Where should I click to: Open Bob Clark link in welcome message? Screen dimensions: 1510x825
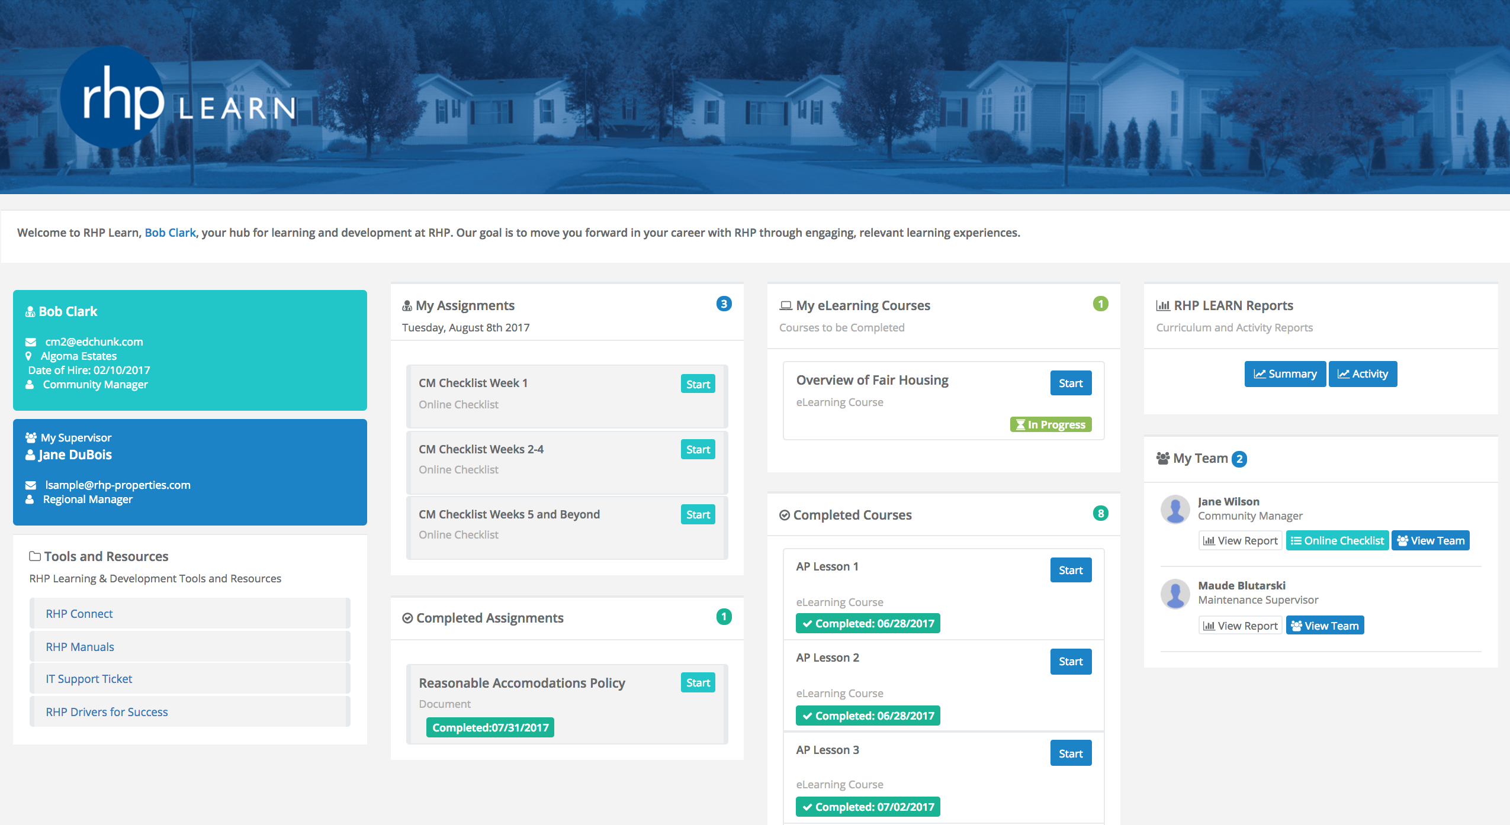click(x=170, y=233)
